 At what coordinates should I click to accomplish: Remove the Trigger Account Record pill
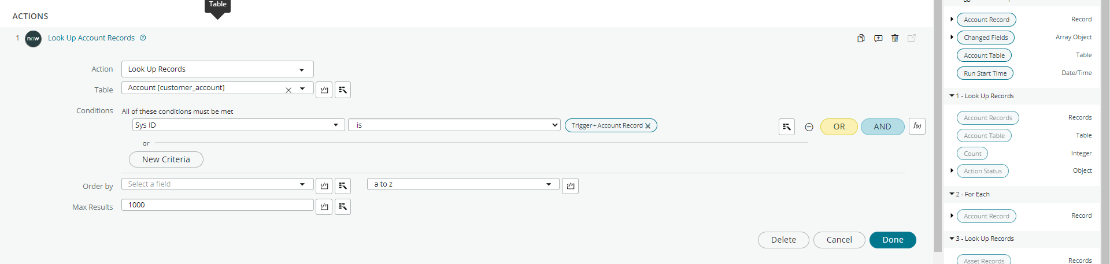click(648, 126)
